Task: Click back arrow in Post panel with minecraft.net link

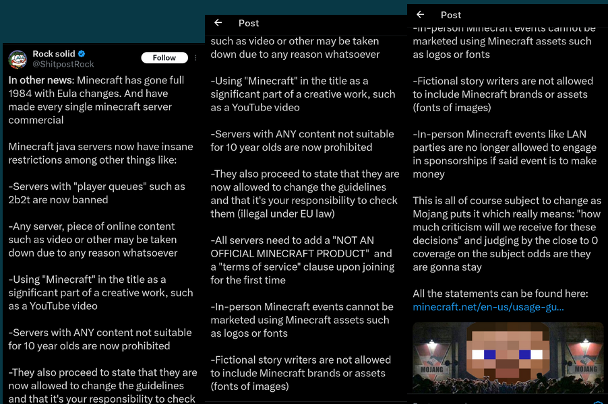Action: (421, 15)
